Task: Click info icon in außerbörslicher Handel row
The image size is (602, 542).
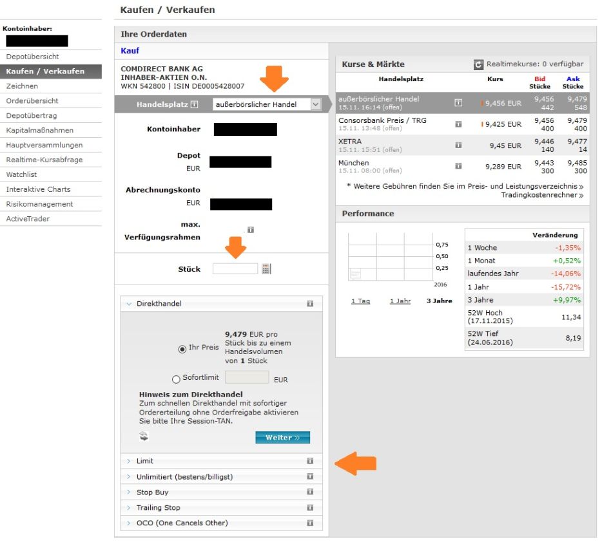Action: click(x=458, y=103)
